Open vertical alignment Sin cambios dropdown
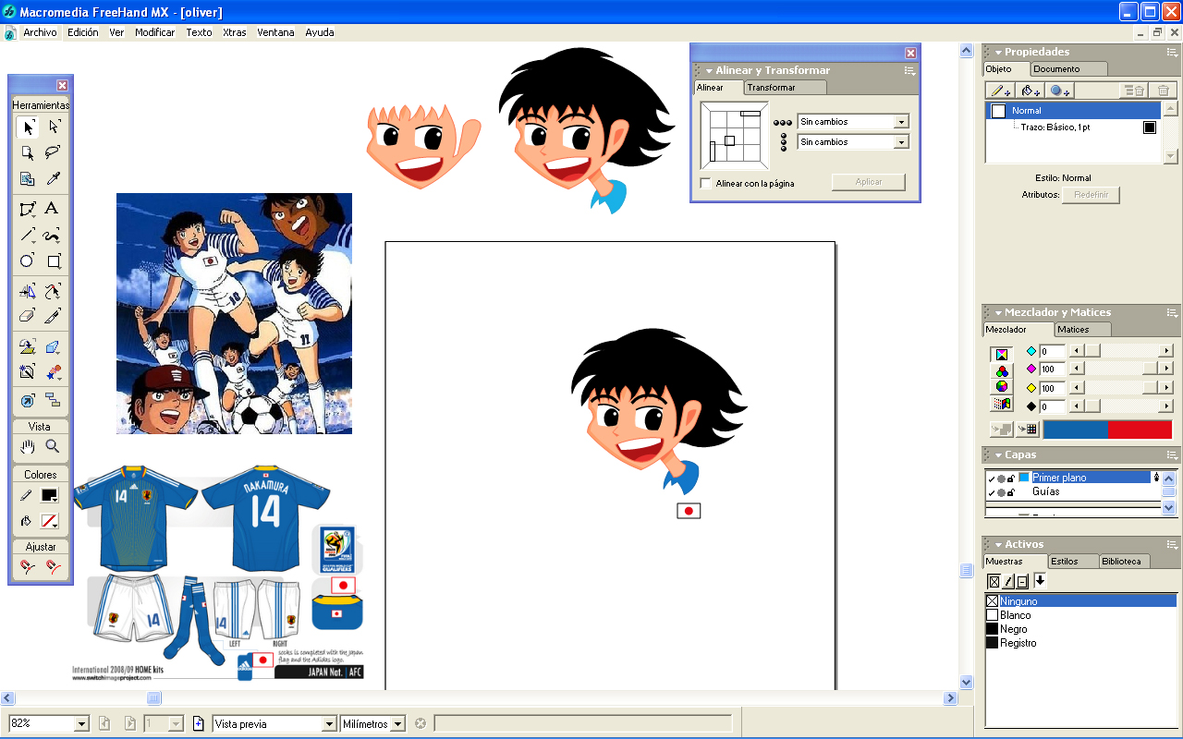 (x=901, y=142)
